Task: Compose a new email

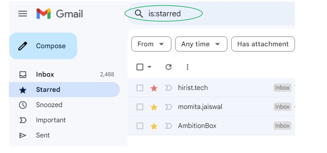Action: (43, 46)
